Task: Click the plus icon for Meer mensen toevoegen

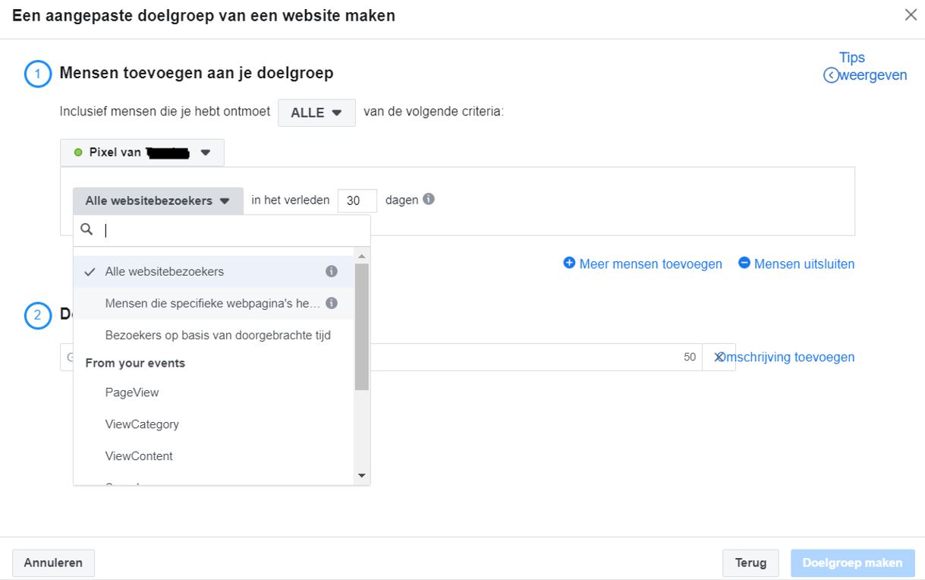Action: pos(569,263)
